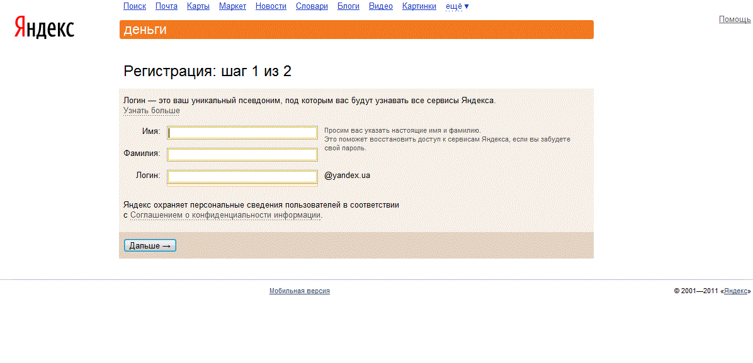Viewport: 753px width, 363px height.
Task: Focus the Логин input field
Action: (242, 177)
